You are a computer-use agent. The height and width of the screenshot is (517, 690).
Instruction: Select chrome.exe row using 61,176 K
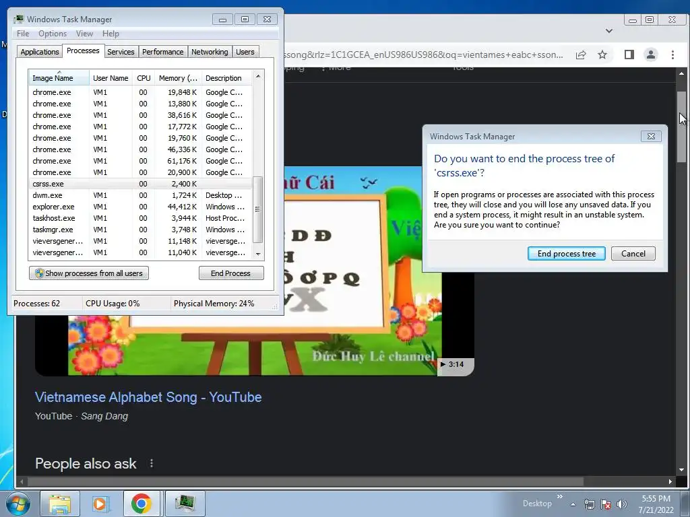(140, 161)
